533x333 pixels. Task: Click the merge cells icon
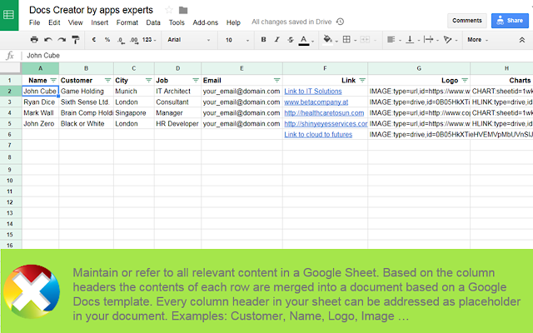[365, 39]
